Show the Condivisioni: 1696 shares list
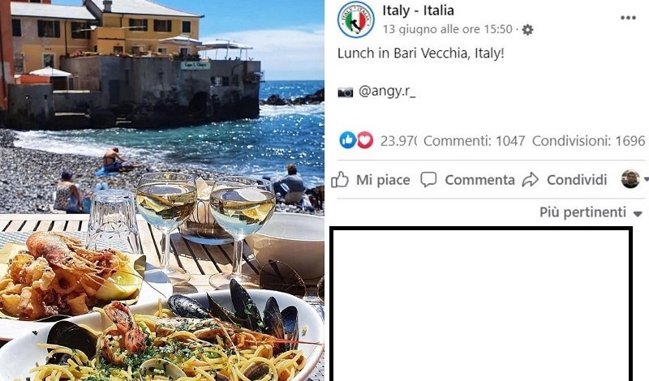Viewport: 649px width, 381px height. coord(589,141)
